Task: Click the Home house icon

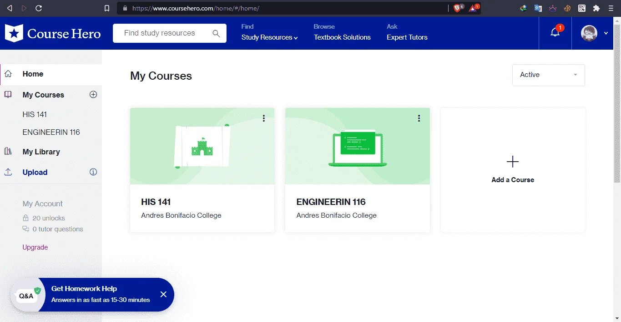Action: click(8, 74)
